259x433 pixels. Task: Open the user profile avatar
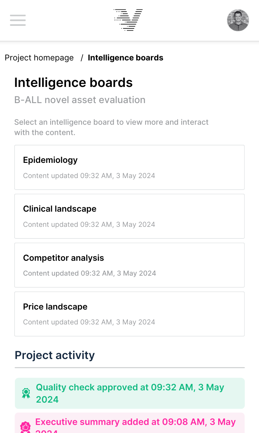click(x=238, y=20)
